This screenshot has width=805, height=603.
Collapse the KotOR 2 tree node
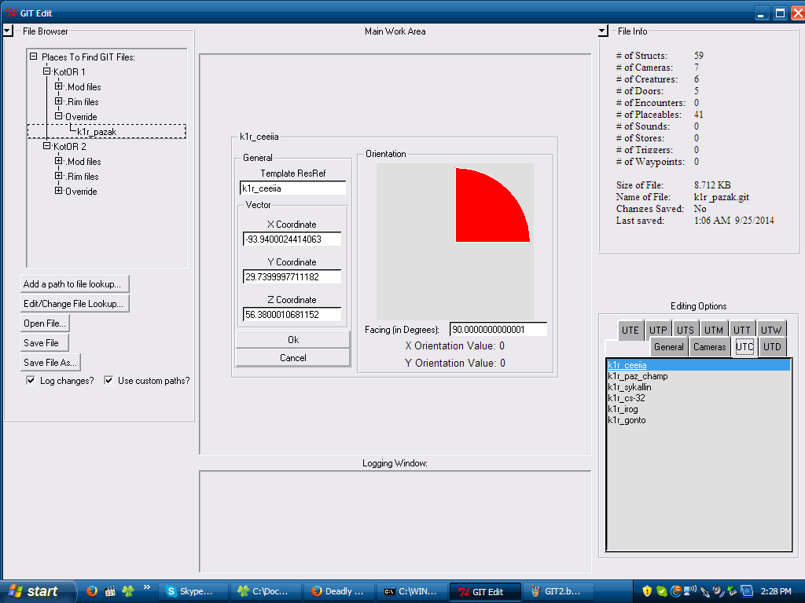46,146
